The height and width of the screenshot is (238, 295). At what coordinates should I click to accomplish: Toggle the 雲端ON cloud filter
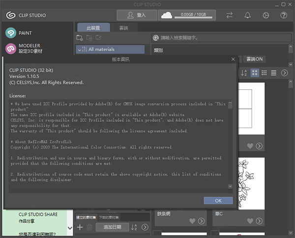(254, 59)
